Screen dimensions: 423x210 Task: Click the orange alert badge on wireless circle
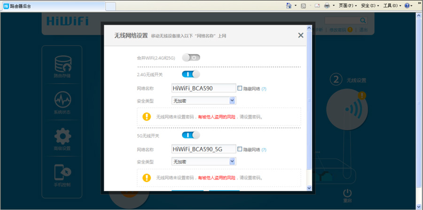click(362, 95)
